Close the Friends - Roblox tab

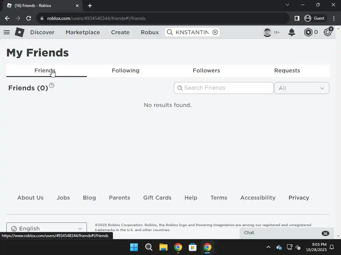coord(77,6)
